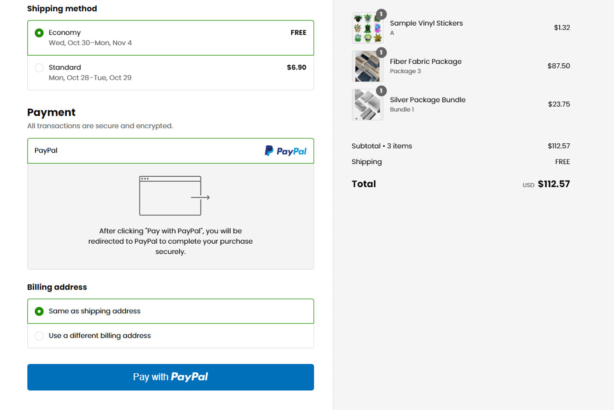The height and width of the screenshot is (410, 614).
Task: Click the PayPal payment method row
Action: coord(143,151)
